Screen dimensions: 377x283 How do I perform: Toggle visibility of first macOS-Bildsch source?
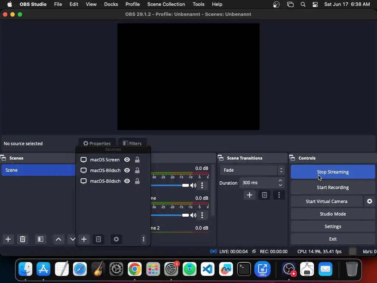coord(127,170)
